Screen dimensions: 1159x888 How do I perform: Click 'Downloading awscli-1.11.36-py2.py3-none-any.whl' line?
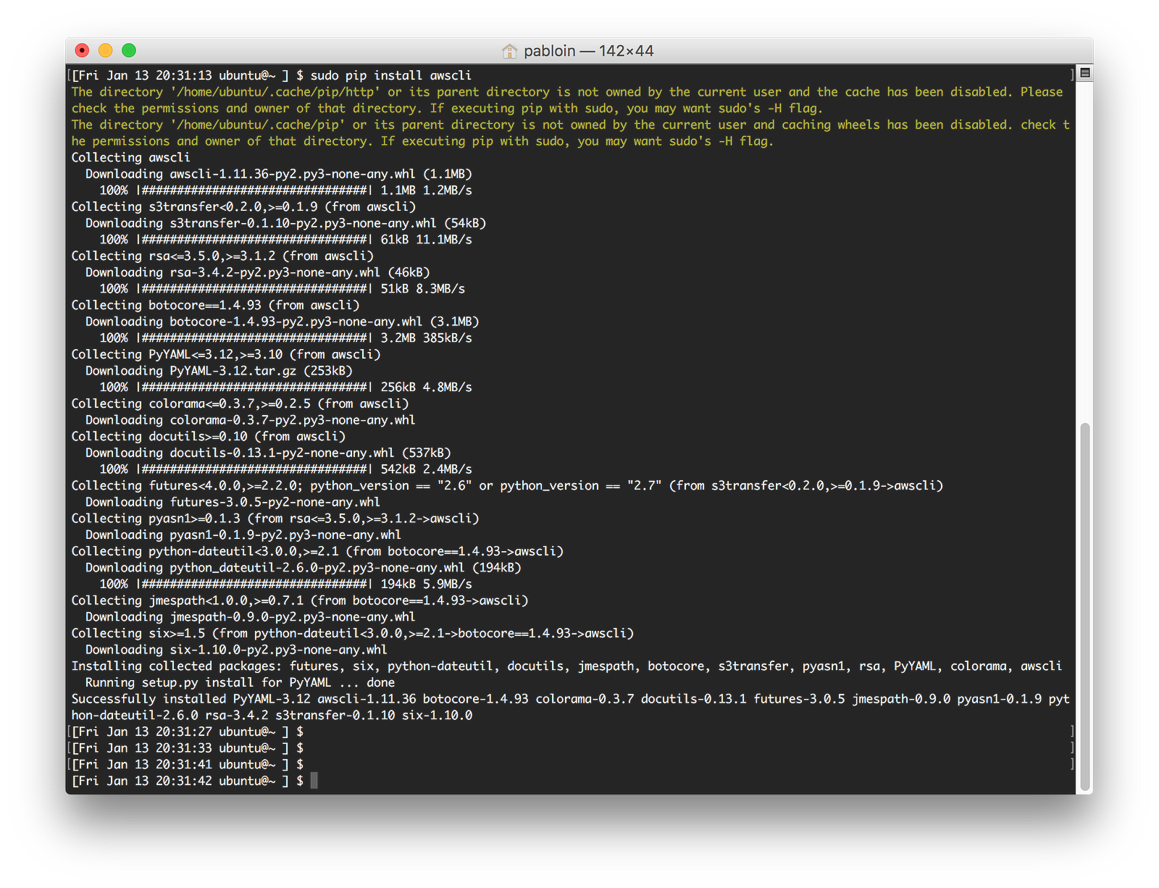pyautogui.click(x=279, y=174)
